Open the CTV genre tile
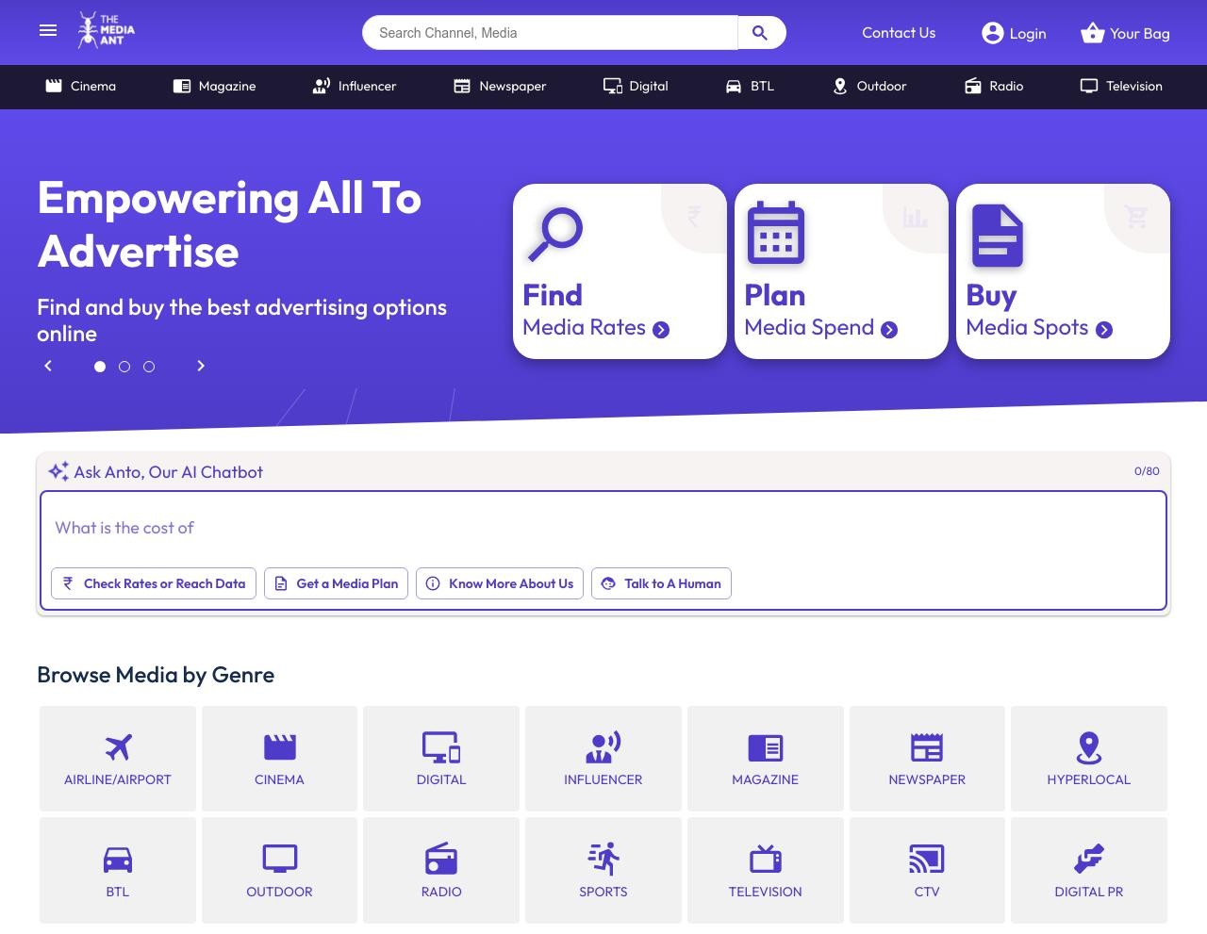1207x934 pixels. pyautogui.click(x=927, y=870)
